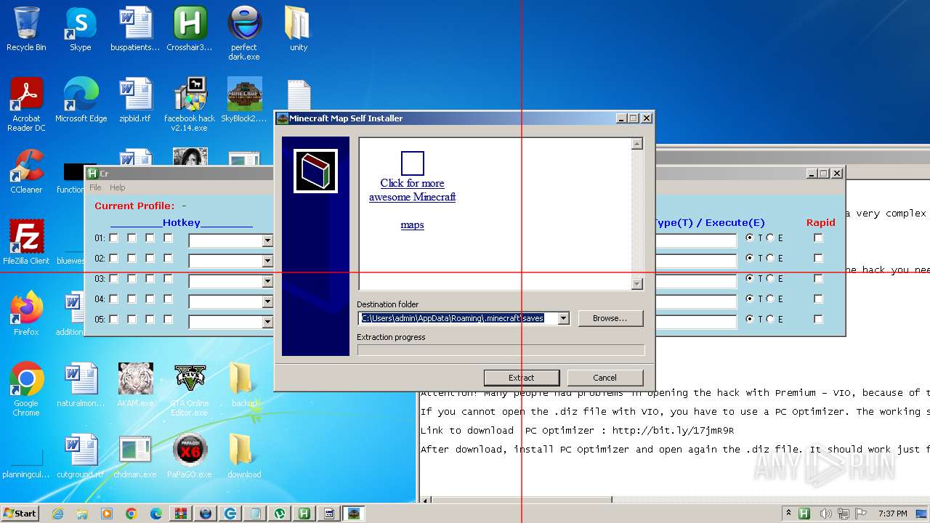The height and width of the screenshot is (523, 930).
Task: Click the Start button
Action: pos(20,513)
